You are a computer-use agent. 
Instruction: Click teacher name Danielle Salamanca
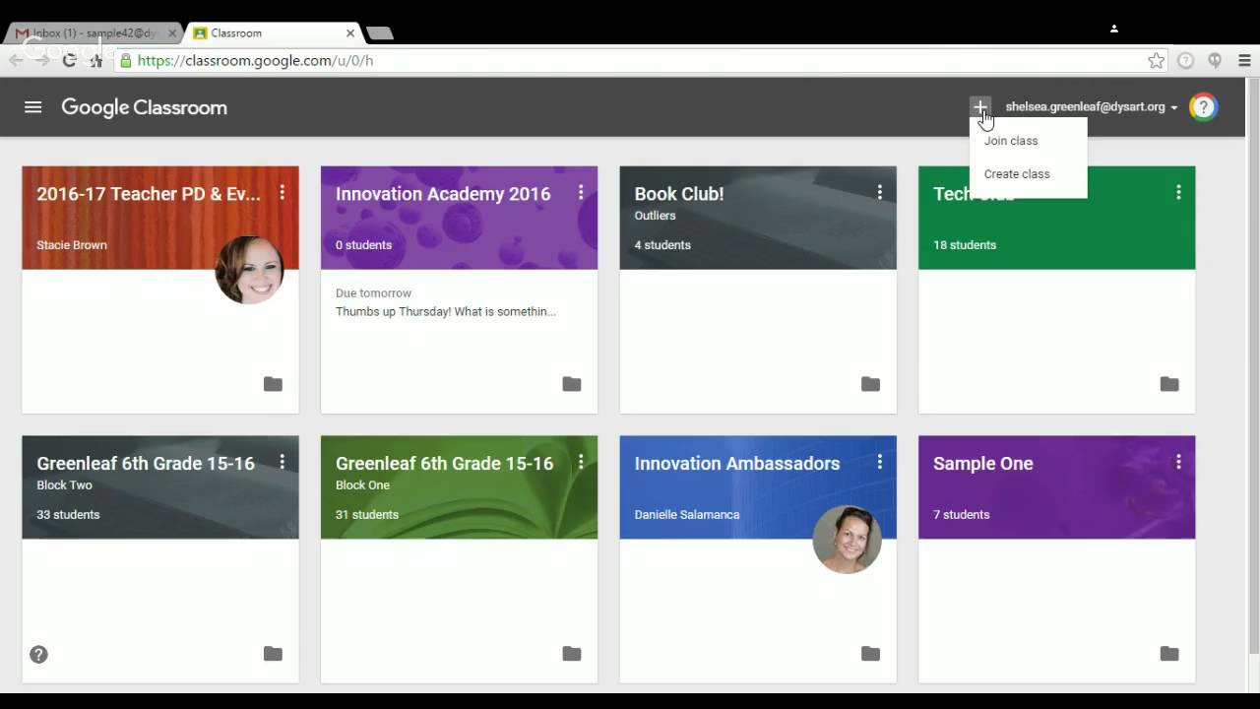click(687, 515)
